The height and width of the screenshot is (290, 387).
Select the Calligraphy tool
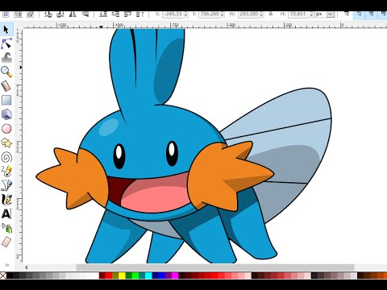click(6, 200)
